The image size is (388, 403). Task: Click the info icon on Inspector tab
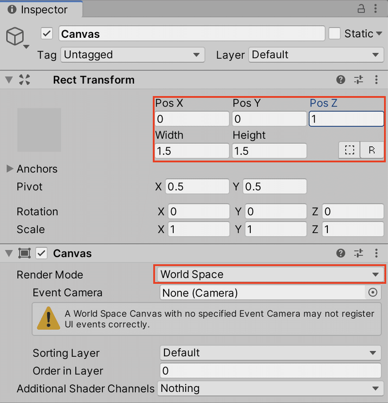coord(12,9)
